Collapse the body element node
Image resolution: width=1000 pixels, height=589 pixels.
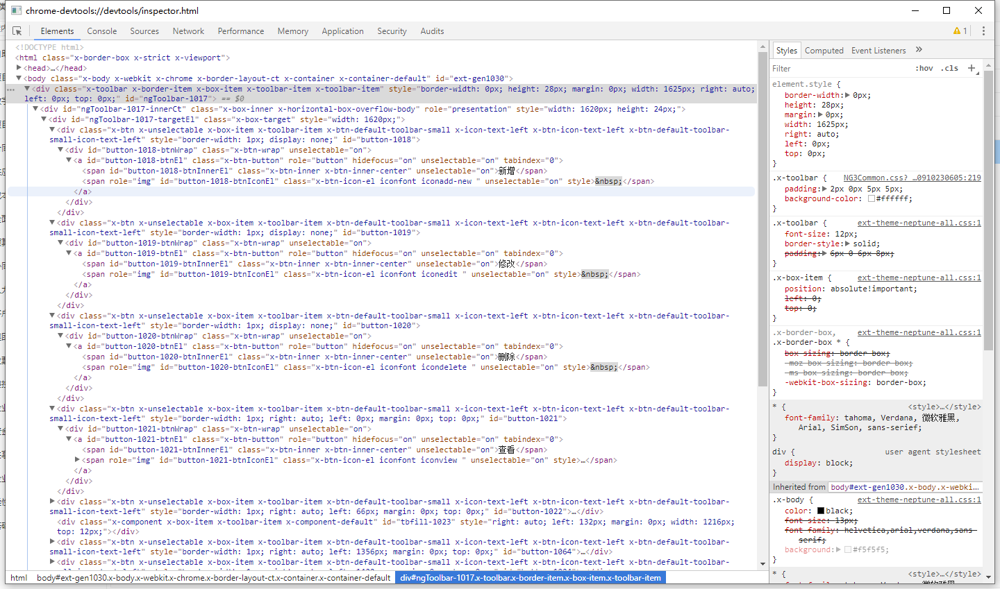point(19,78)
